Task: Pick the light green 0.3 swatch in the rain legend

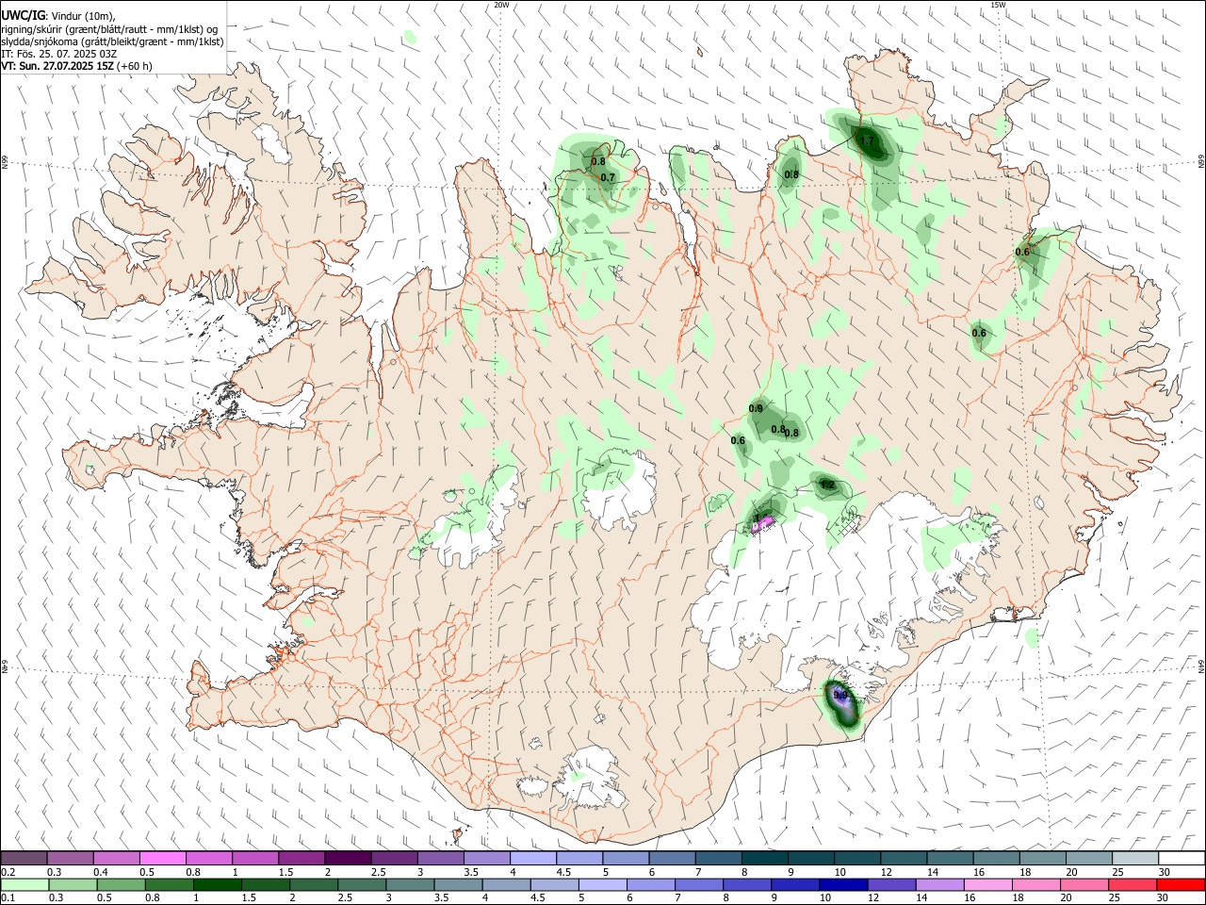Action: pyautogui.click(x=73, y=884)
